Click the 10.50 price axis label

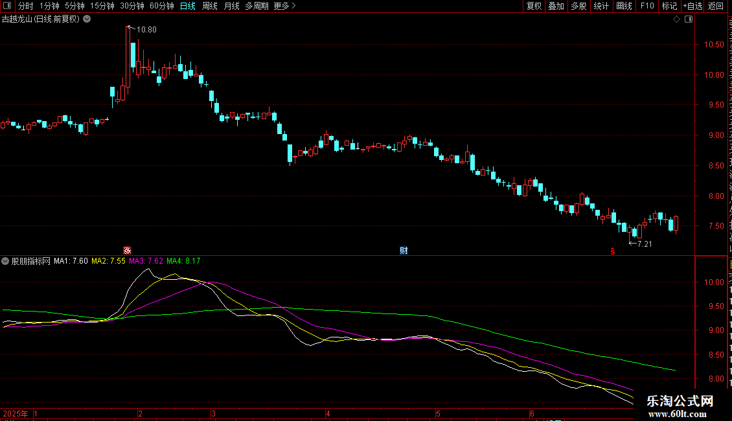click(x=714, y=45)
